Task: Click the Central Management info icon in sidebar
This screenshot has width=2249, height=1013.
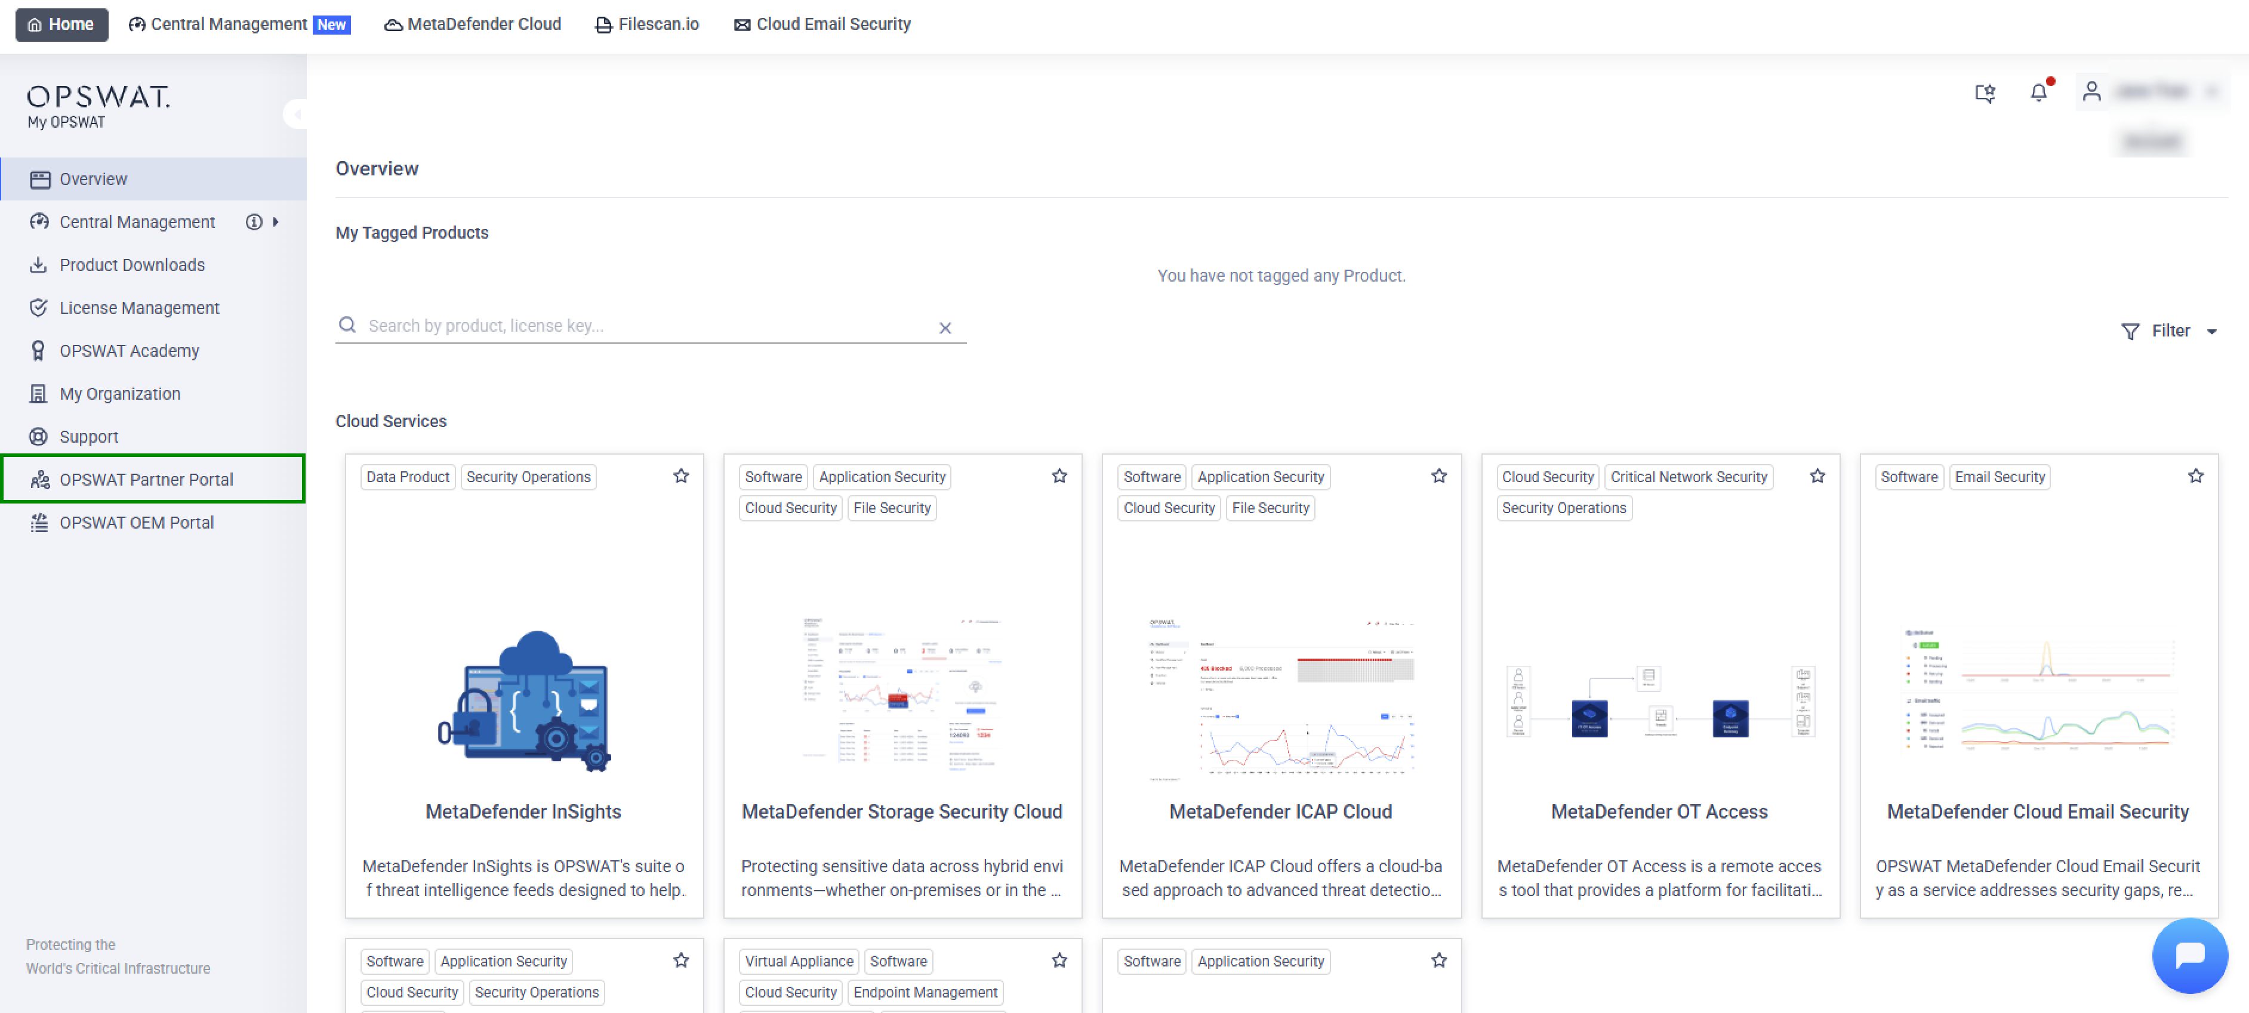Action: 253,221
